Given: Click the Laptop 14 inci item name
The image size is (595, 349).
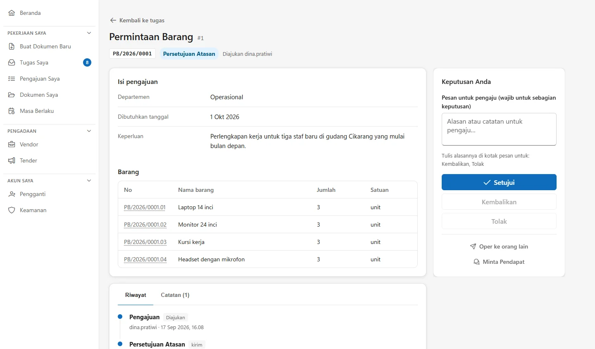Looking at the screenshot, I should click(195, 207).
